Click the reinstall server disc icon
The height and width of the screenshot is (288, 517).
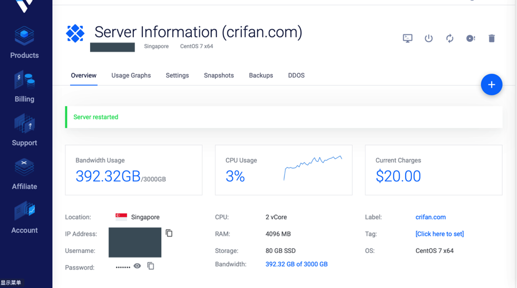pos(470,38)
